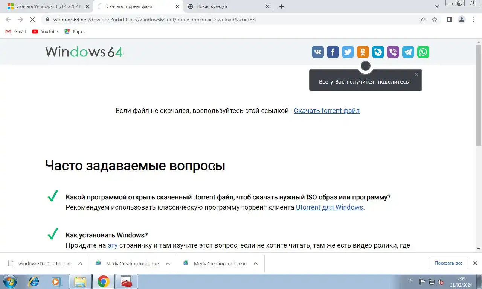The height and width of the screenshot is (289, 482).
Task: Click the Chrome taskbar icon
Action: point(103,281)
